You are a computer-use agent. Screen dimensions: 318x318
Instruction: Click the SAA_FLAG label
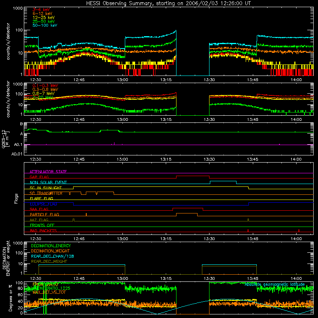[x=39, y=209]
